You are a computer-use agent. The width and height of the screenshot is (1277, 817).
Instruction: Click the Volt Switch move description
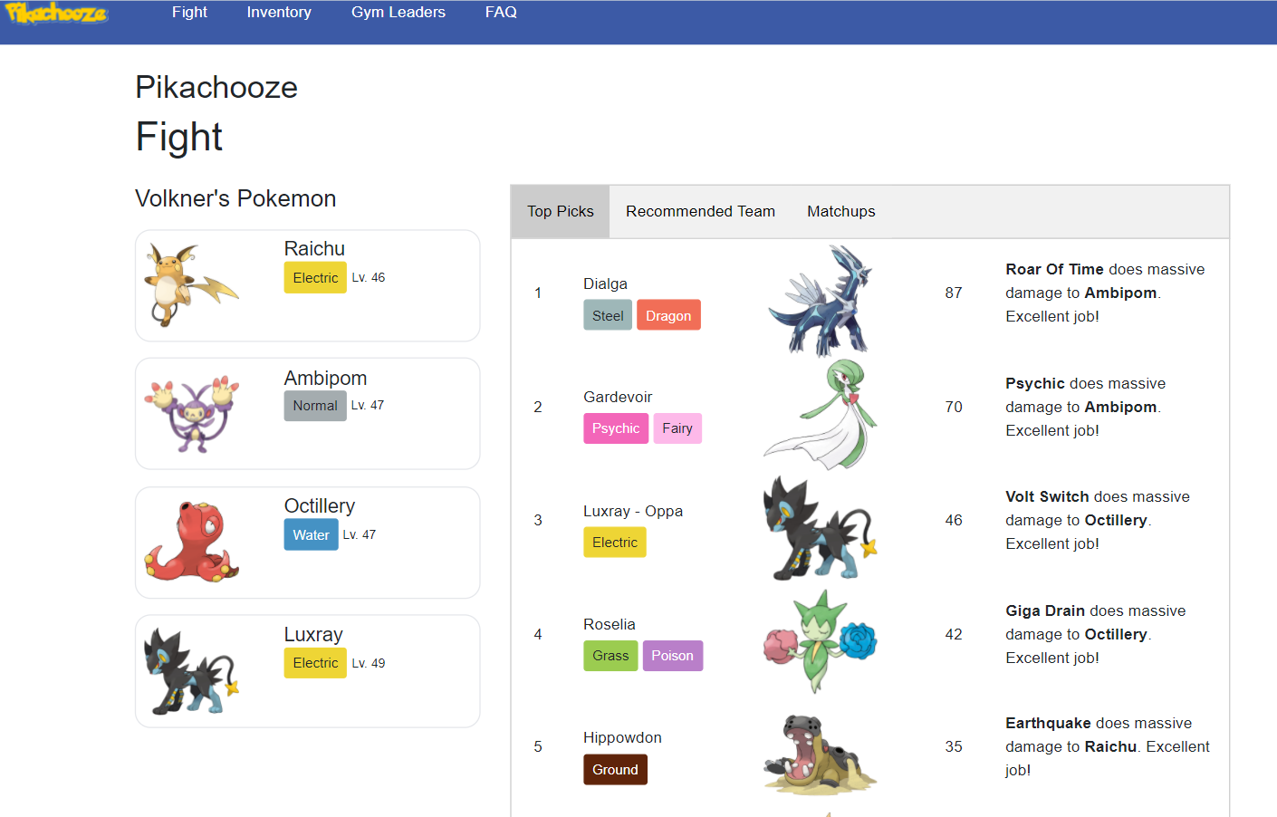click(1098, 520)
